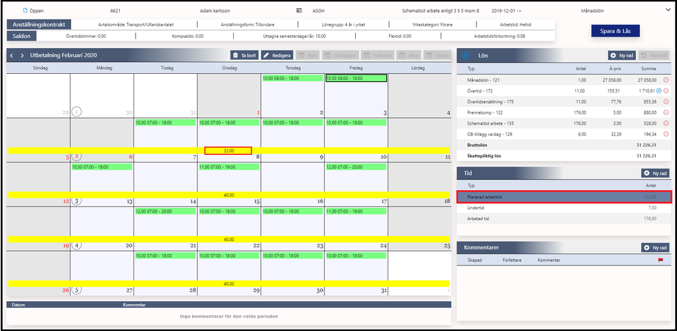Click the ID card icon beside ASGH
Screen dimensions: 677x331
[299, 10]
